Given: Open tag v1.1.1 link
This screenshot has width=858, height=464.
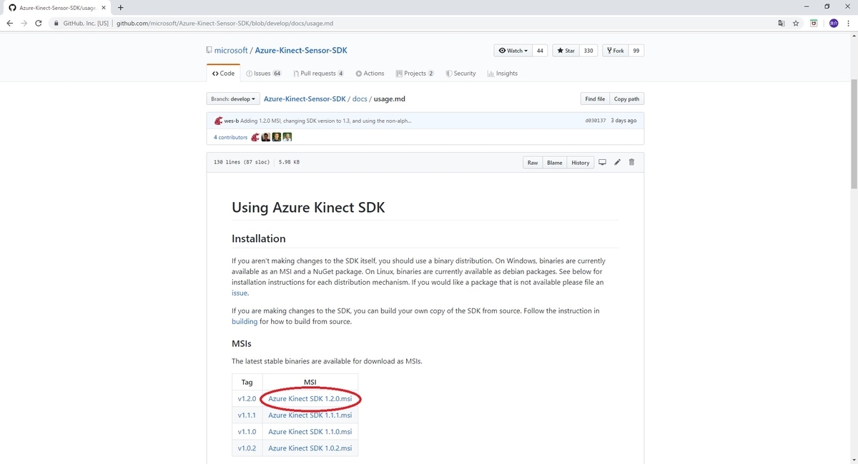Looking at the screenshot, I should point(247,415).
